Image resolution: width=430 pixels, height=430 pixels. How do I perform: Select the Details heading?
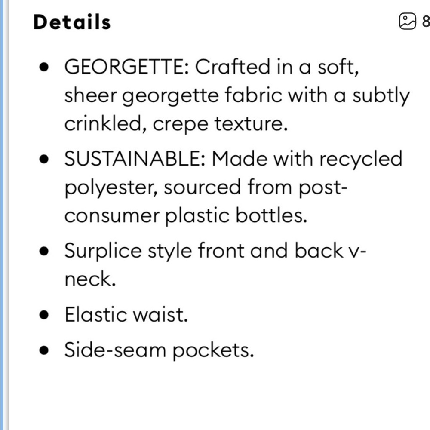[72, 22]
